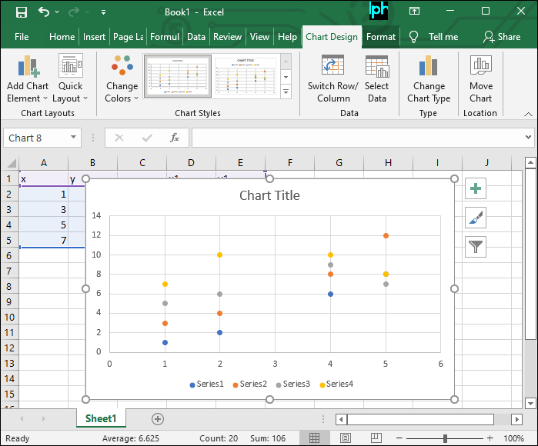Viewport: 538px width, 446px height.
Task: Open Select Data dialog
Action: [376, 68]
